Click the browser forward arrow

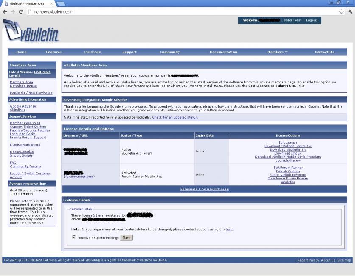(x=13, y=12)
